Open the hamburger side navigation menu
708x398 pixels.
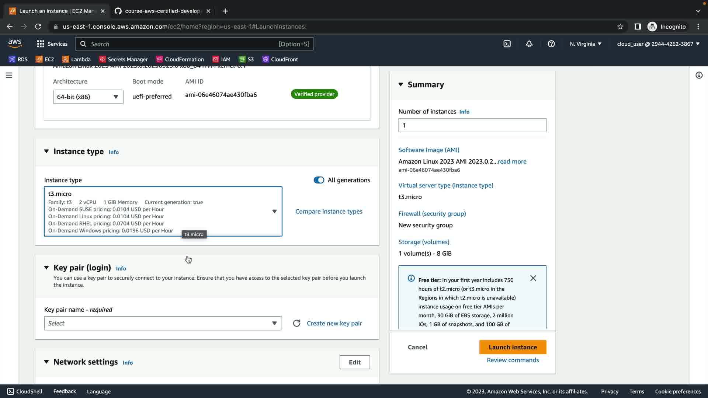[9, 75]
